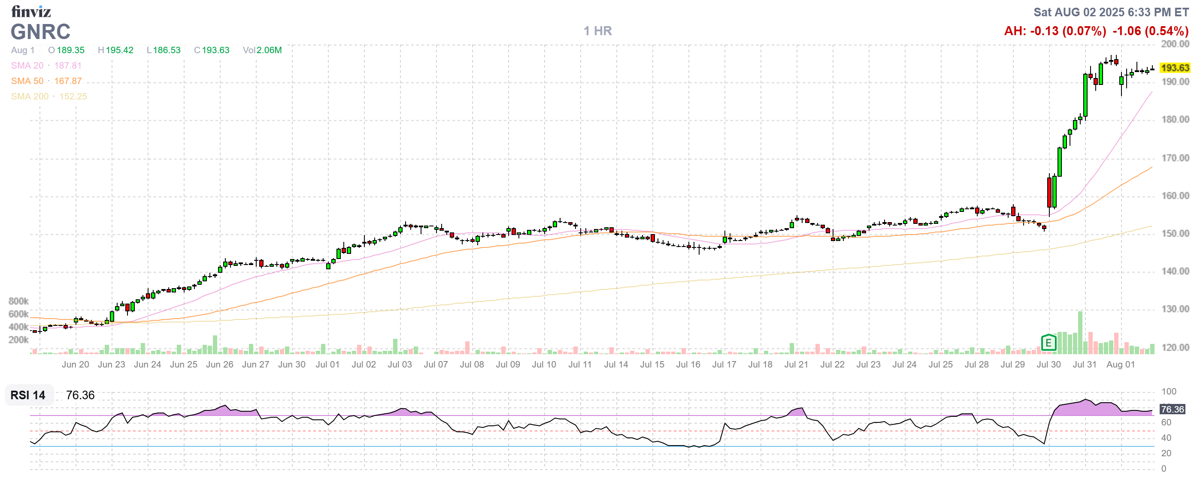Select the SMA 50 indicator legend
Screen dimensions: 1200x482
click(27, 81)
